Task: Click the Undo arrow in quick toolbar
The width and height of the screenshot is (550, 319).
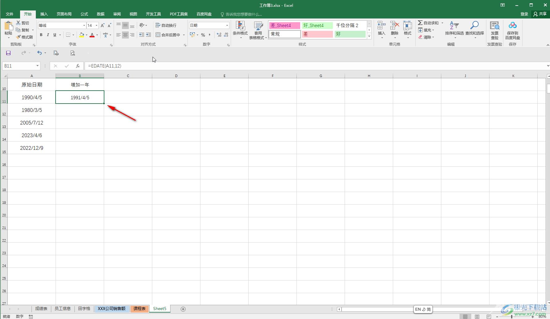Action: point(39,53)
